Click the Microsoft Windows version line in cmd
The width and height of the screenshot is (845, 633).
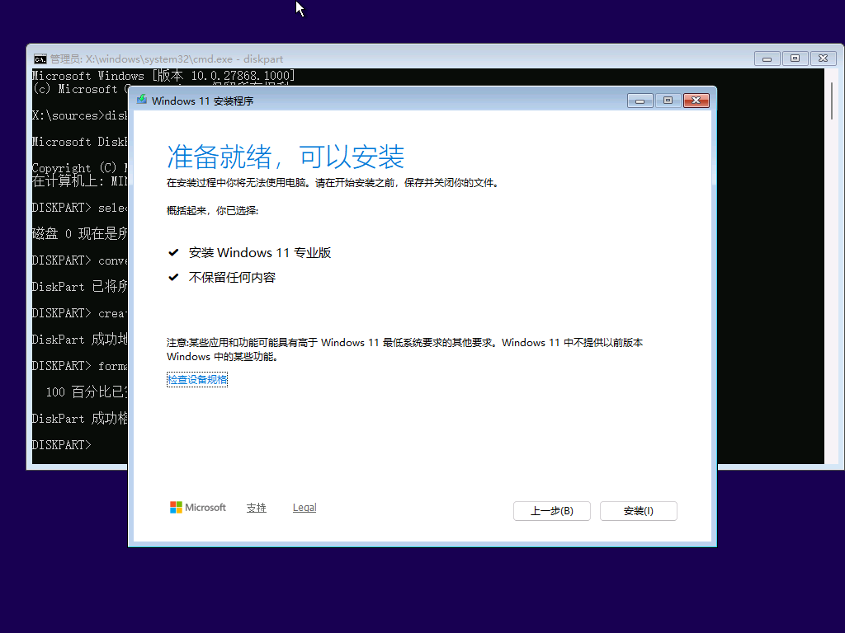(x=163, y=75)
